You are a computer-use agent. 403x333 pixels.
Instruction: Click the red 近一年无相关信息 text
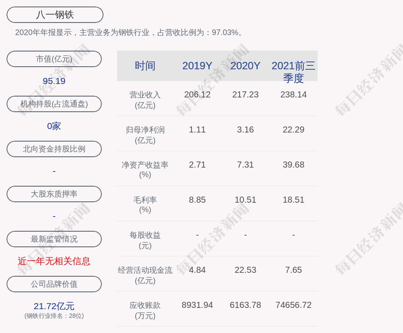pyautogui.click(x=54, y=261)
